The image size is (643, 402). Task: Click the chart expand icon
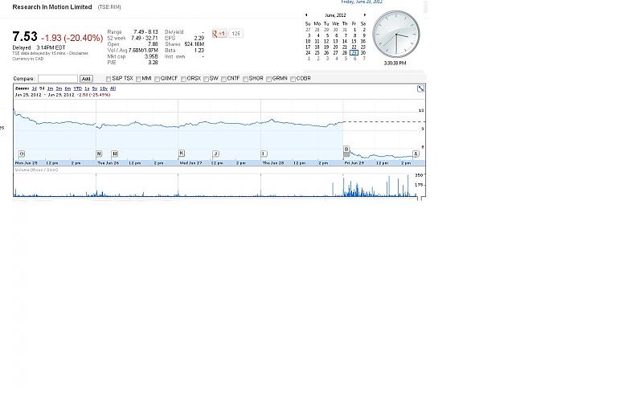pos(420,88)
